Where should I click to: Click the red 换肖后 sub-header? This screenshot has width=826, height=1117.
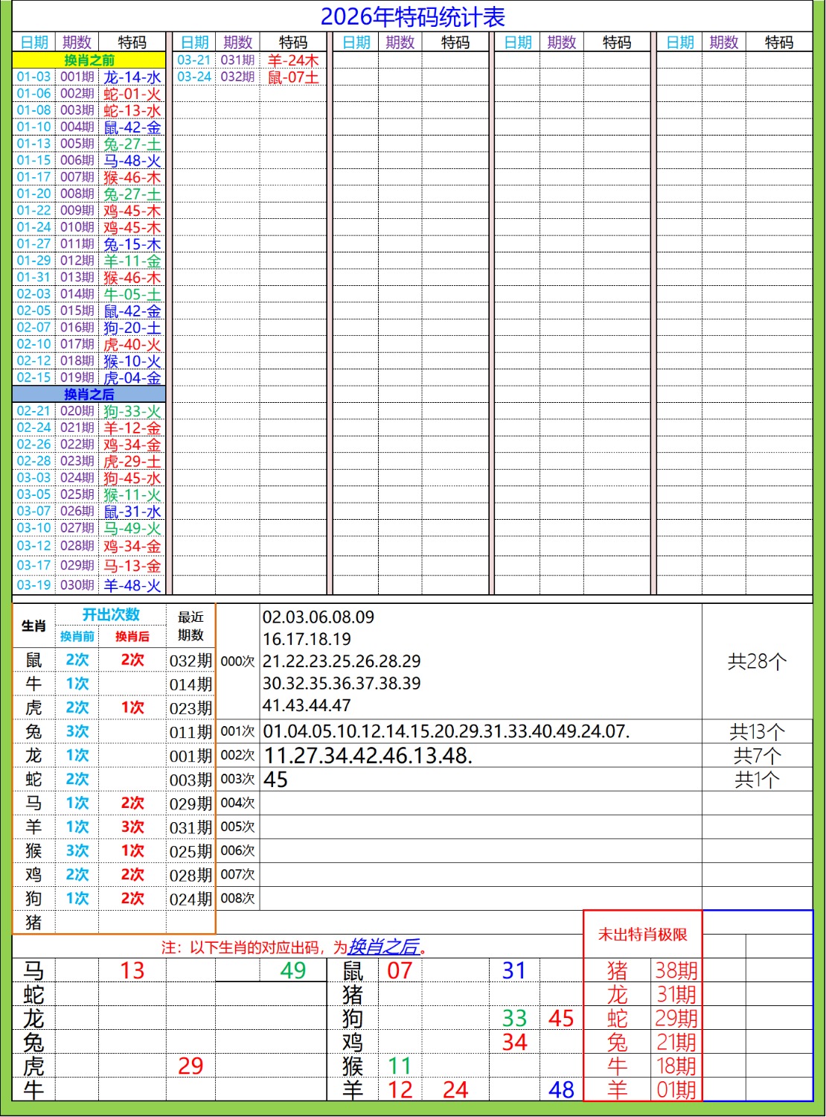click(132, 637)
